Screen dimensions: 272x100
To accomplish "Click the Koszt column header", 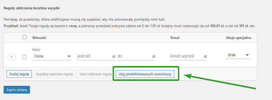I will point(175,38).
